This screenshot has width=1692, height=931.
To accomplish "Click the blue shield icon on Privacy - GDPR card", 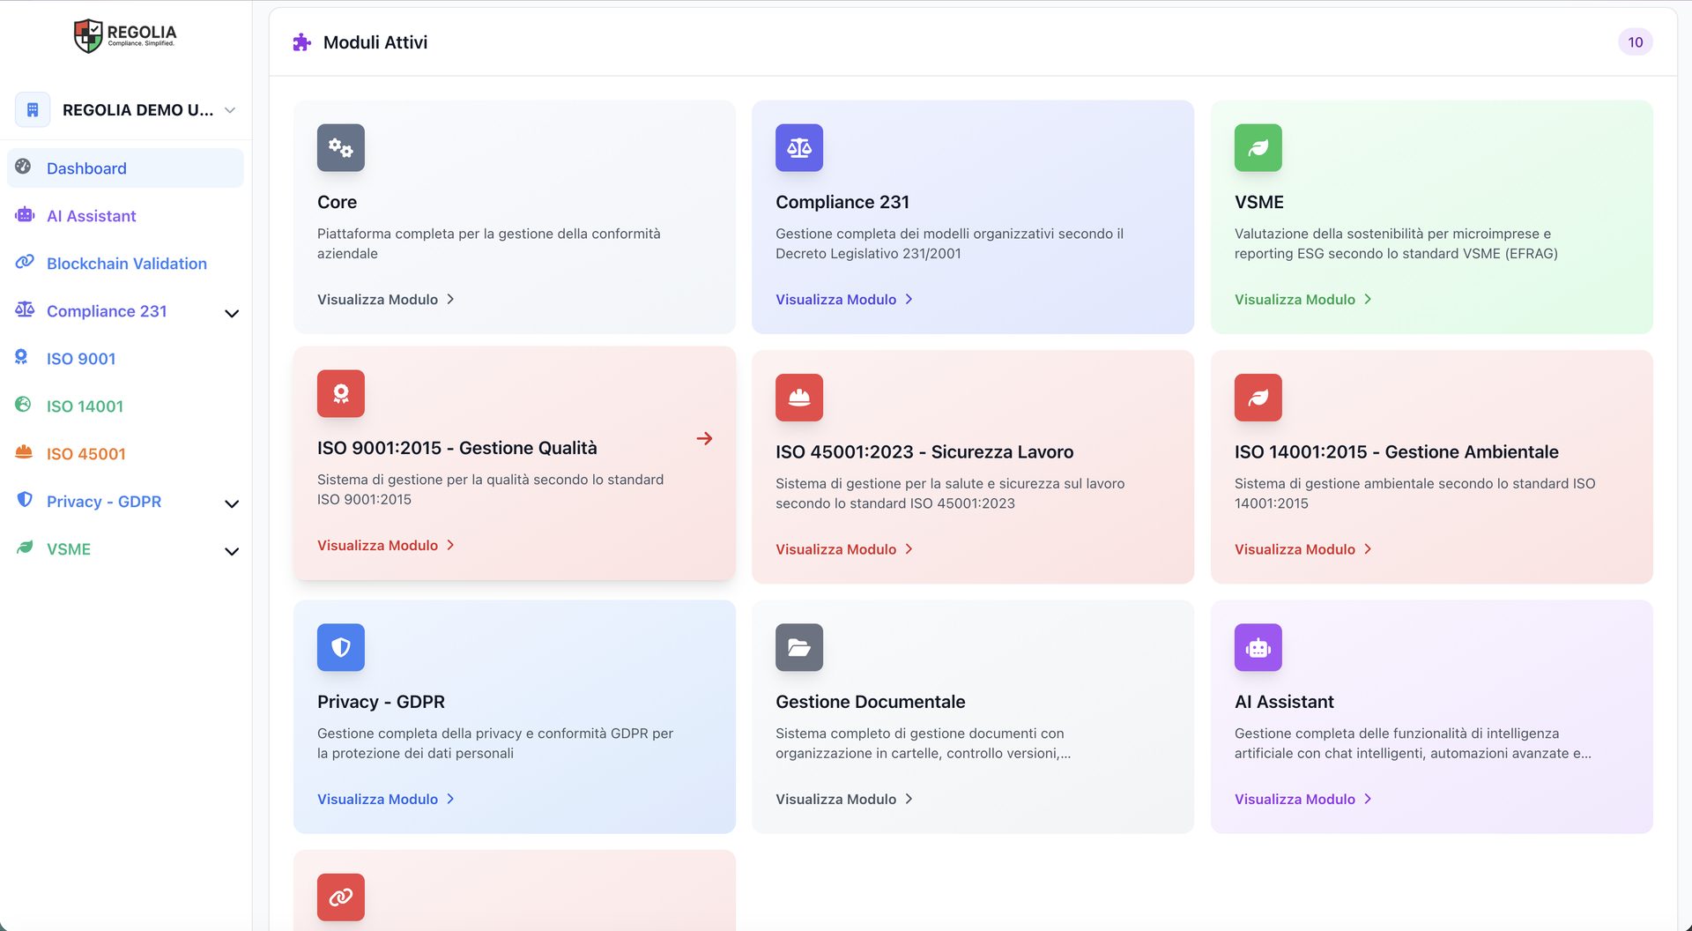I will point(341,647).
